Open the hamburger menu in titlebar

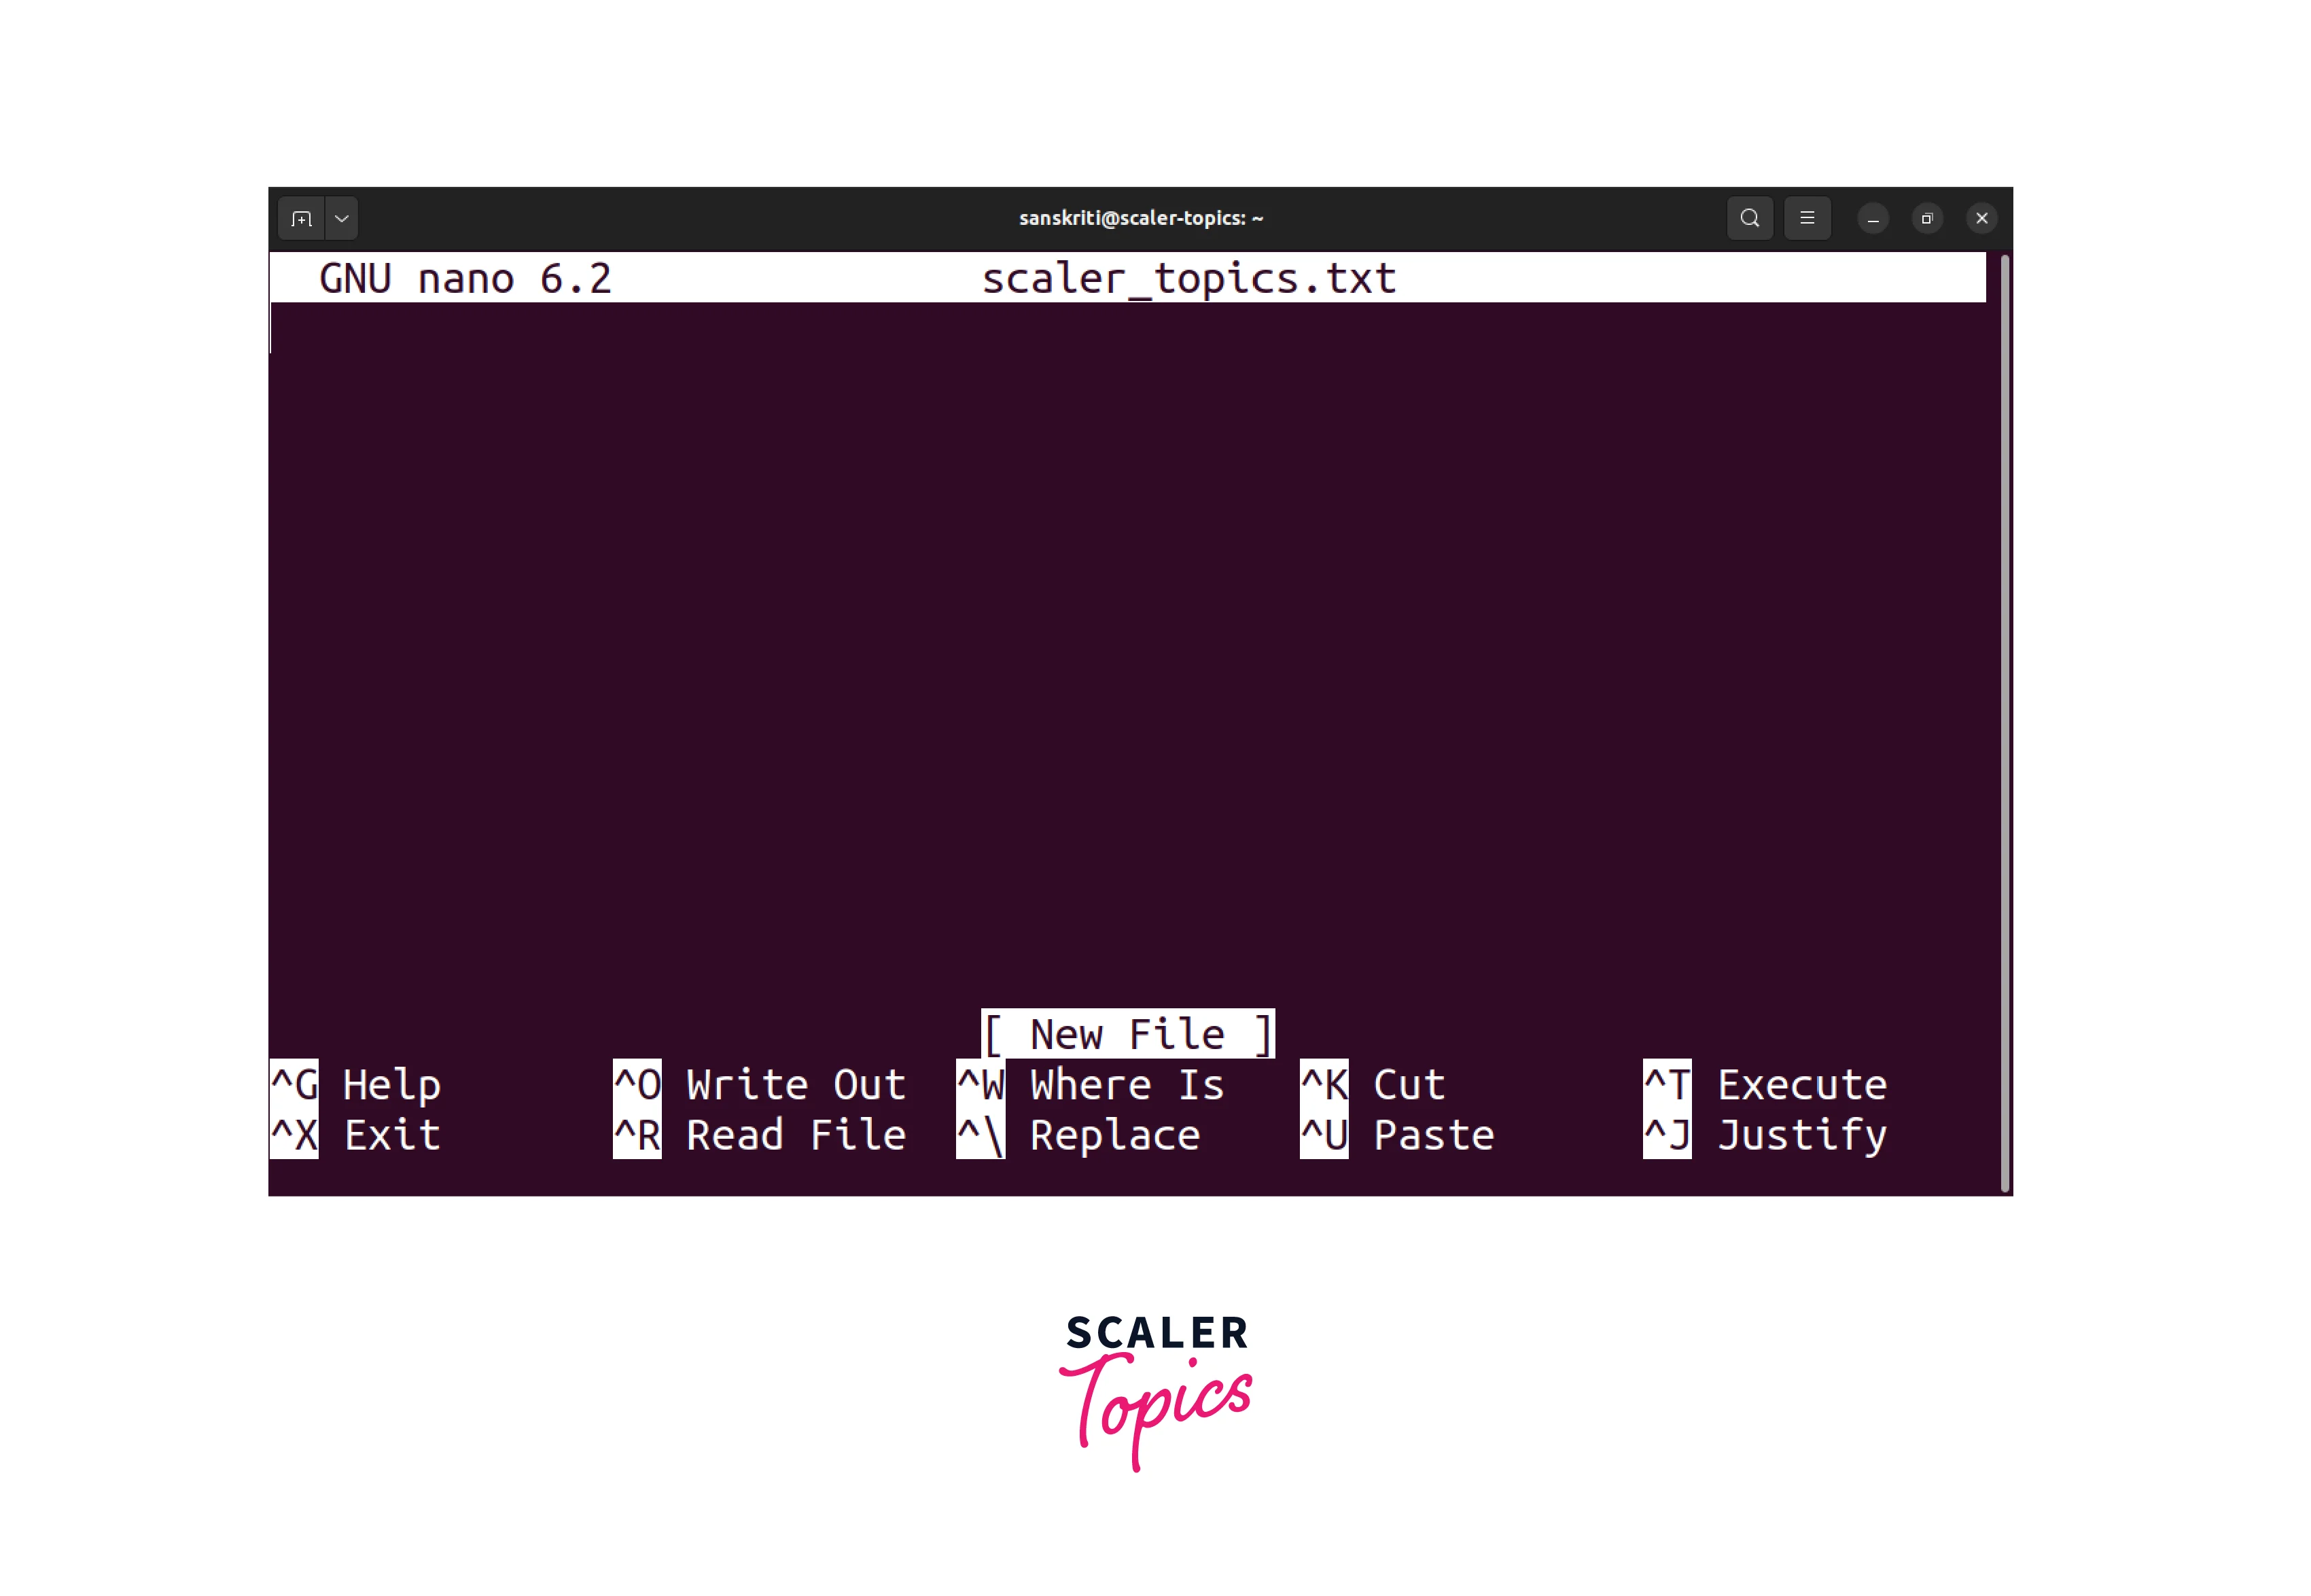coord(1807,218)
